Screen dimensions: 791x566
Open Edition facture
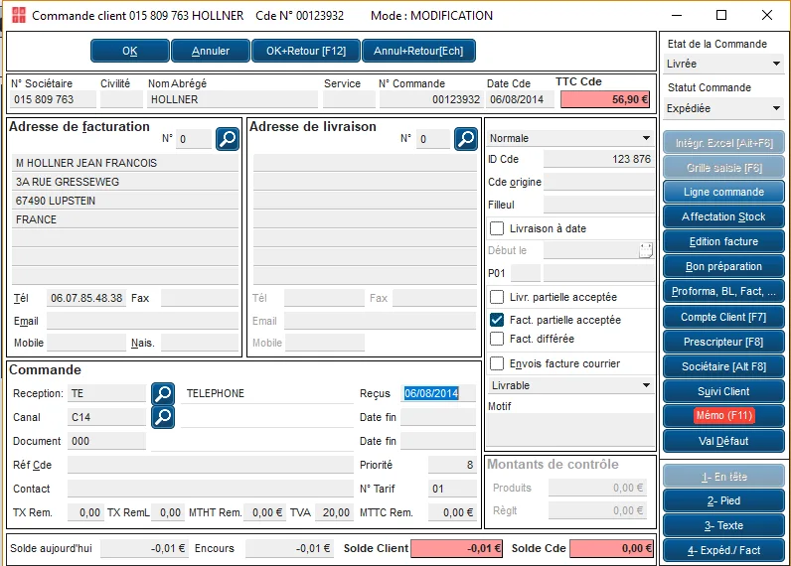pyautogui.click(x=723, y=242)
